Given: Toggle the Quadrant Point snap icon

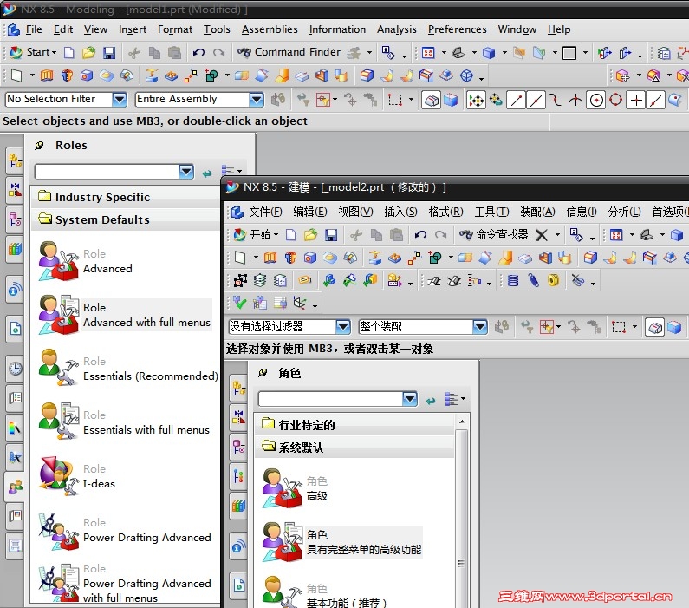Looking at the screenshot, I should [x=616, y=101].
